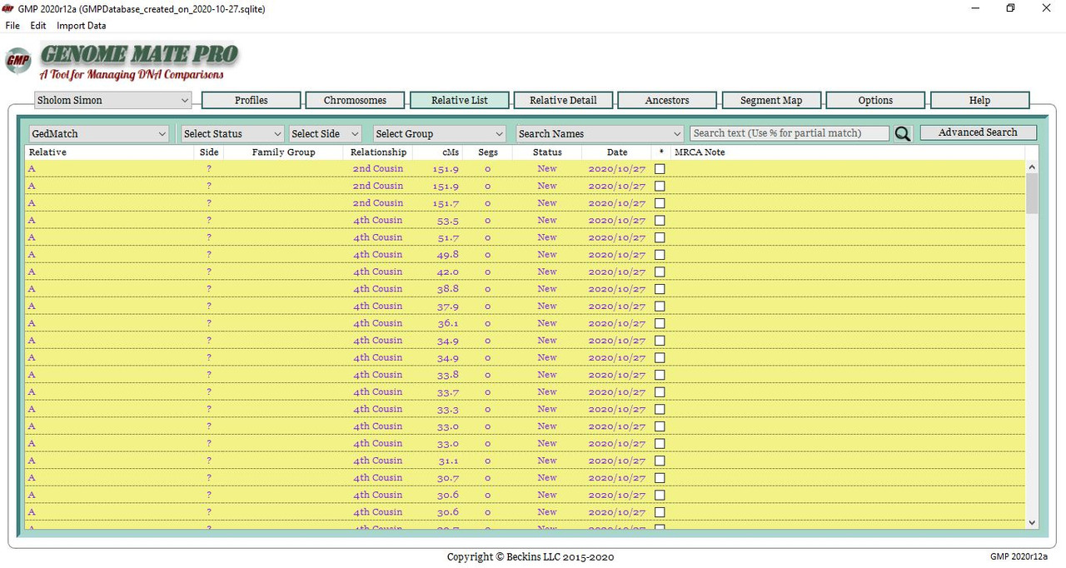Open the Select Status dropdown
Screen dimensions: 1066x568
tap(232, 133)
